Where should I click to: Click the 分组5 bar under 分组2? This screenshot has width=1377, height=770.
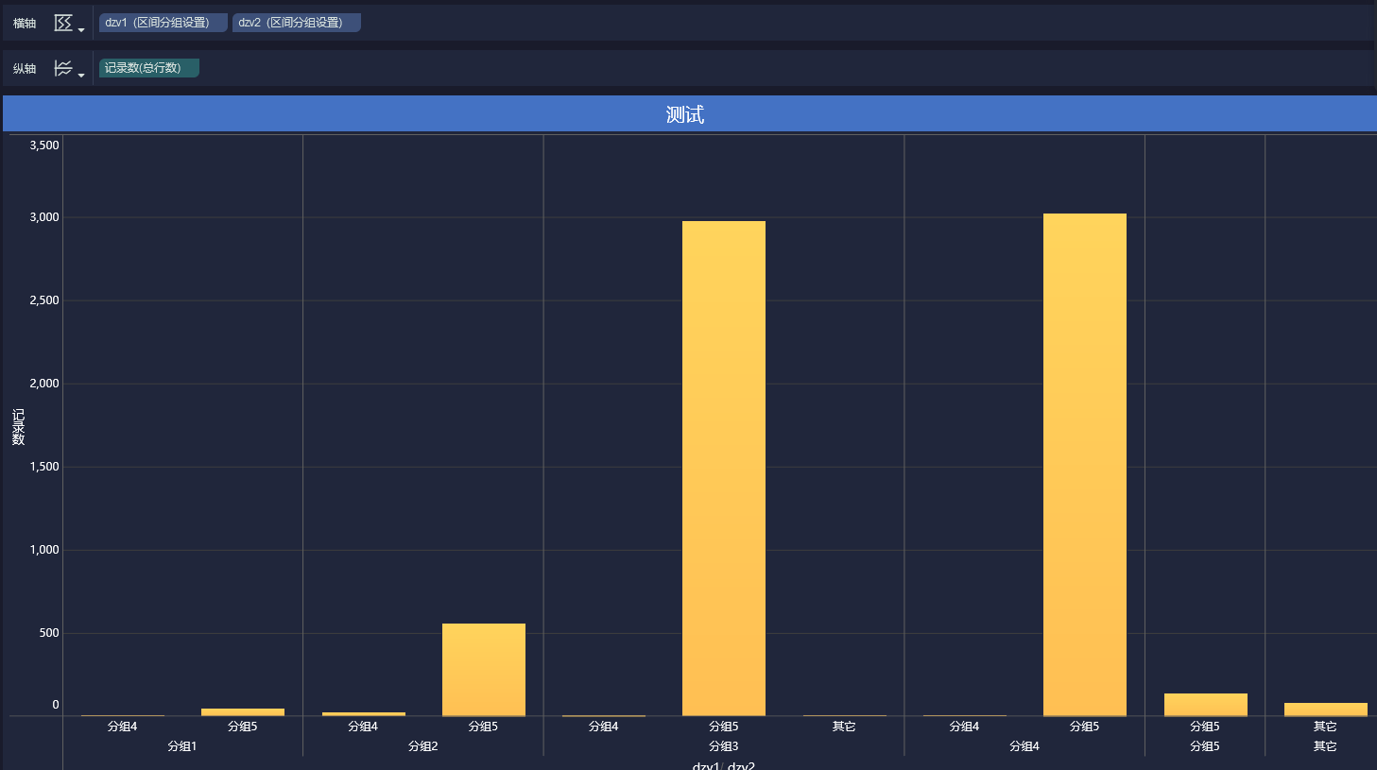click(x=484, y=670)
